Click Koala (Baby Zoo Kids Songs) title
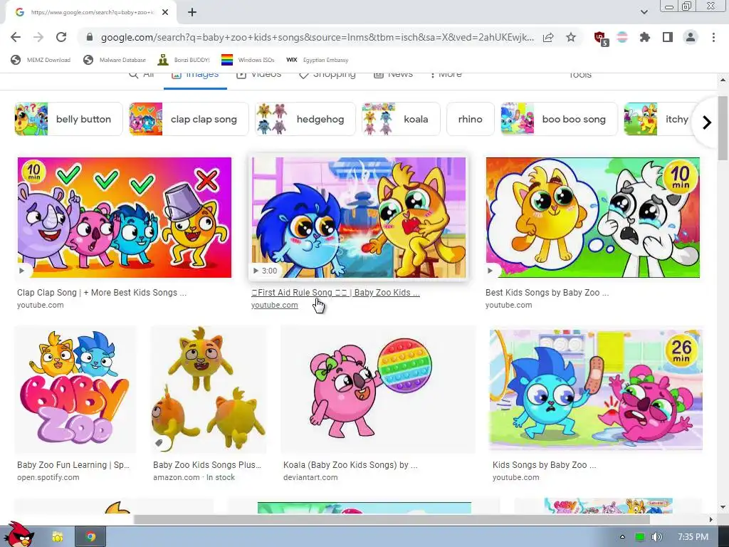This screenshot has width=729, height=547. point(350,464)
